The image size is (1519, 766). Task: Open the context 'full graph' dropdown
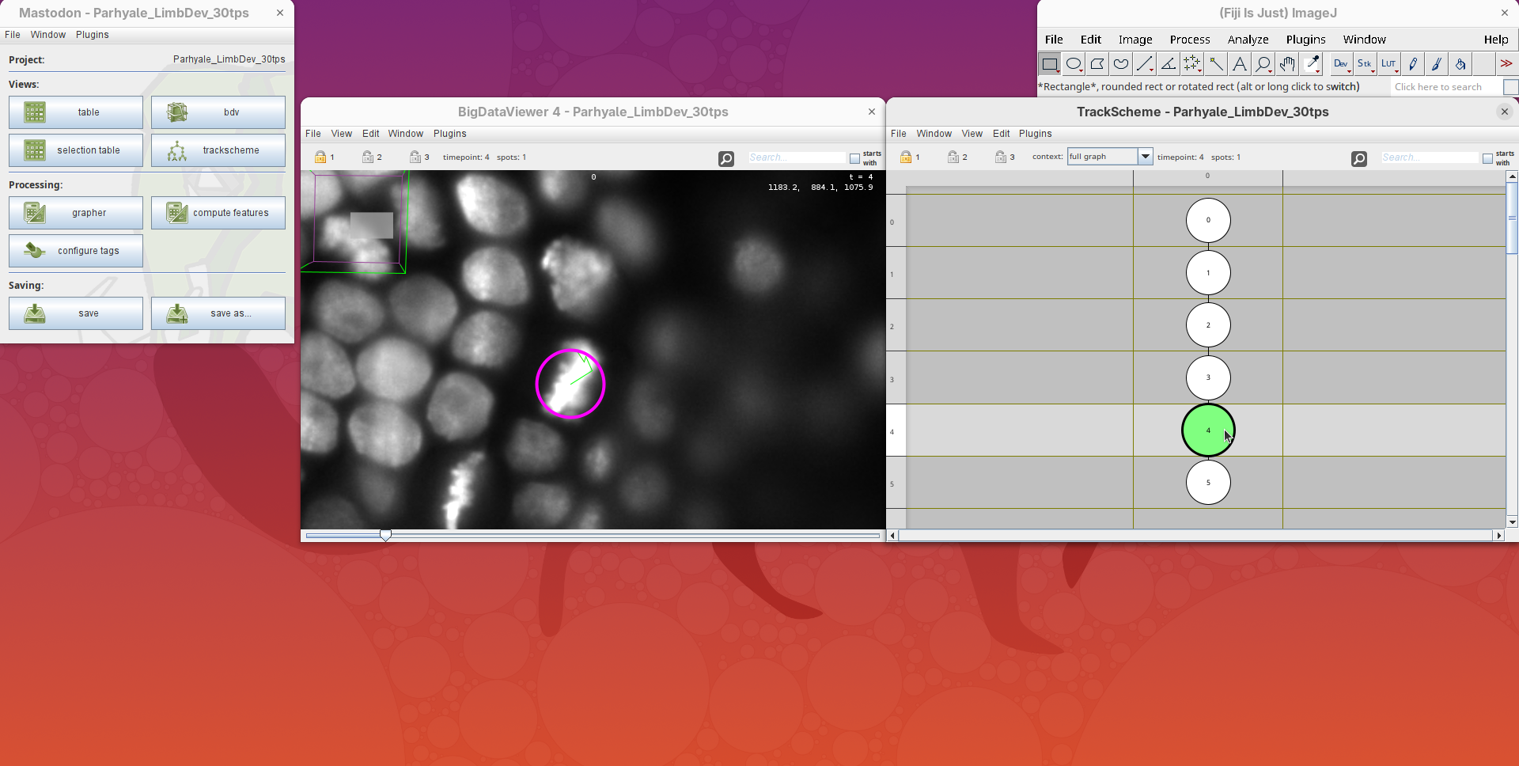(1145, 157)
